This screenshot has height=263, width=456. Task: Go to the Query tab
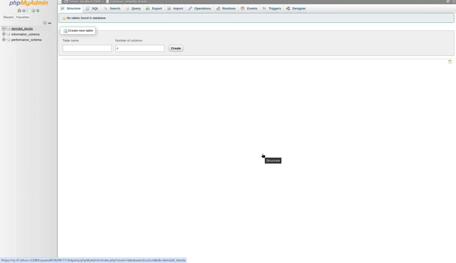(x=133, y=9)
